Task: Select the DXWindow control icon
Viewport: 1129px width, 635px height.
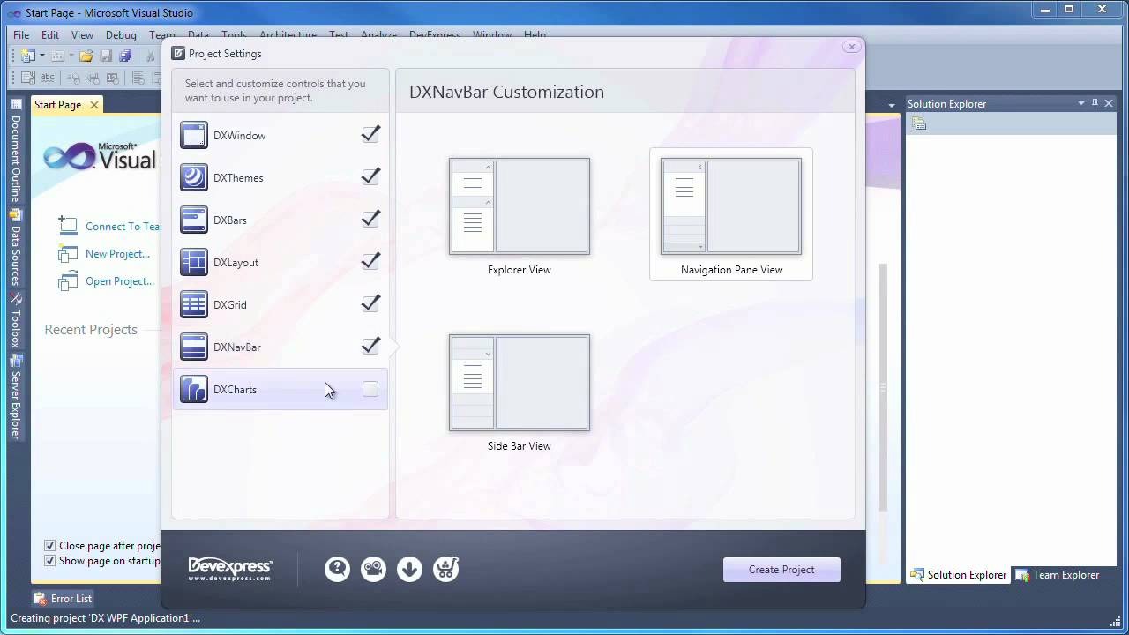Action: point(194,135)
